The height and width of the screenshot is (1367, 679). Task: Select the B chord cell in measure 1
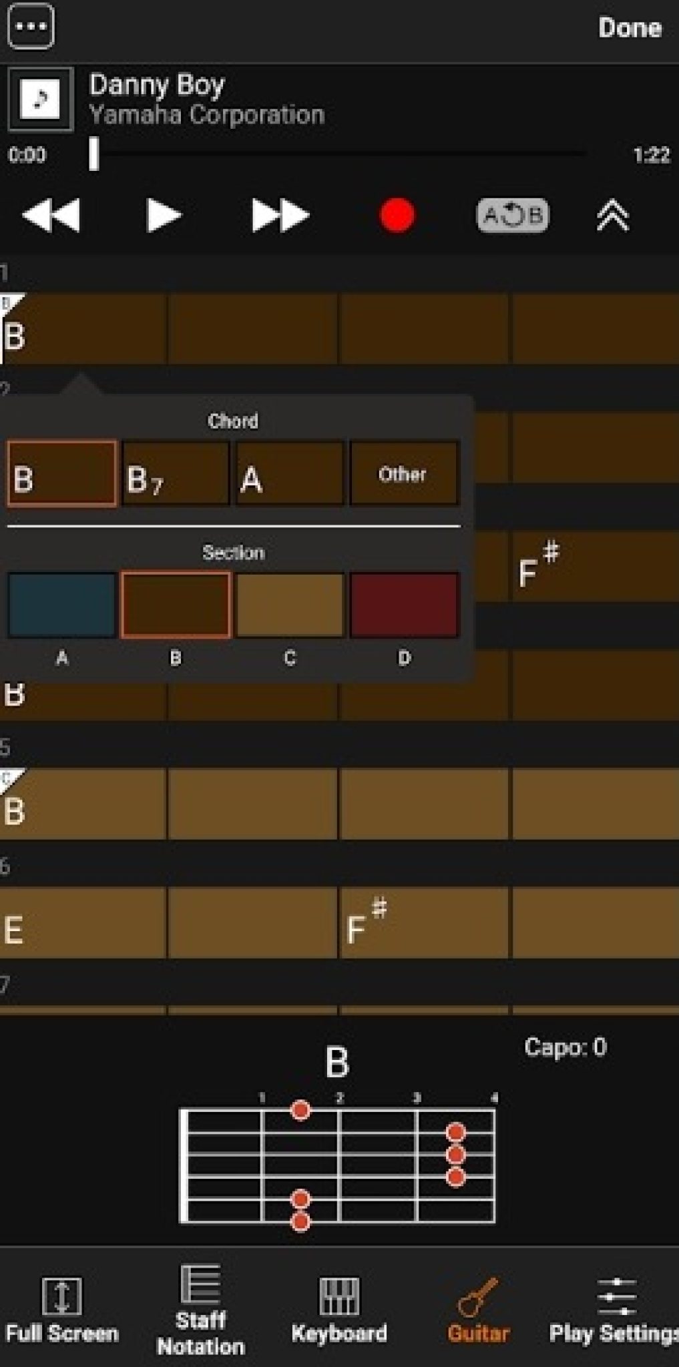83,328
